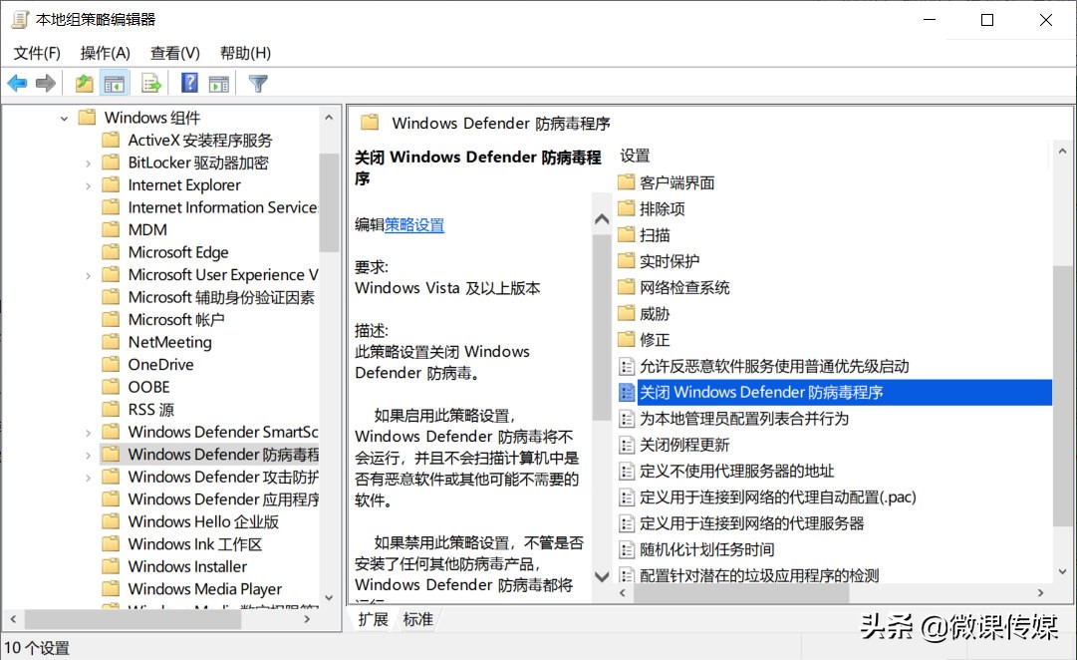Expand the Windows Defender 攻击防护 node
The image size is (1077, 660).
(89, 477)
